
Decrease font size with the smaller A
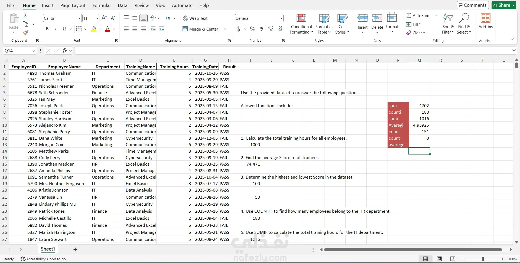point(113,18)
